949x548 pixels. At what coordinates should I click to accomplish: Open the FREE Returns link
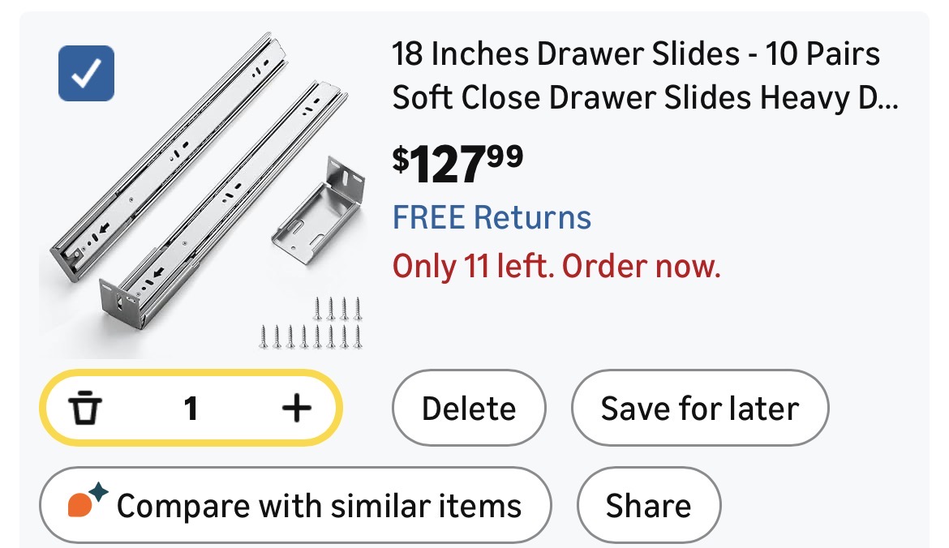tap(492, 218)
